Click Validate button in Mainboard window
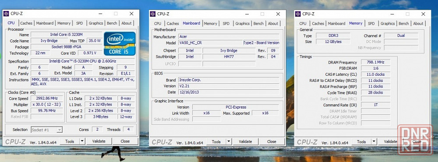This screenshot has width=438, height=162. coord(246,141)
